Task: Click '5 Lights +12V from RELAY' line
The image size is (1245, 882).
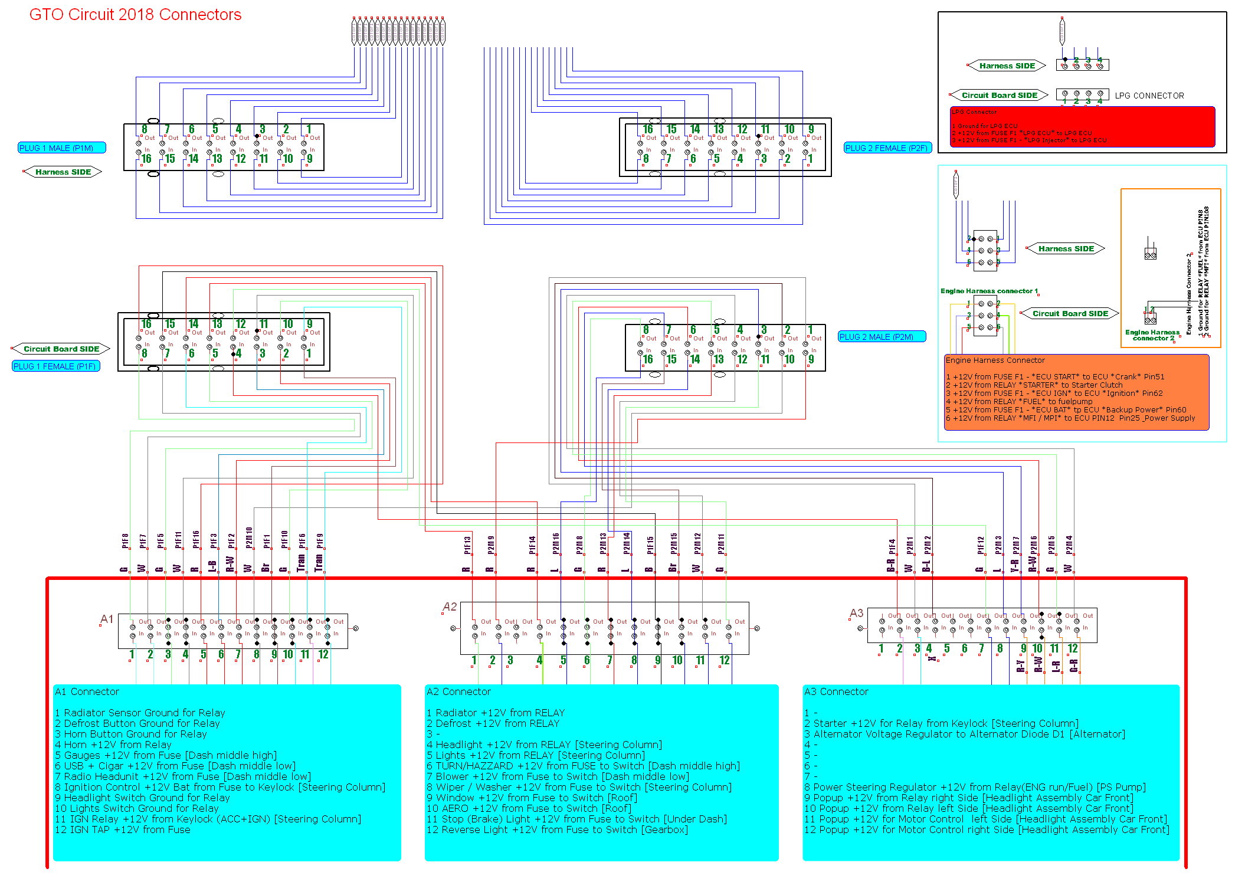Action: (536, 756)
